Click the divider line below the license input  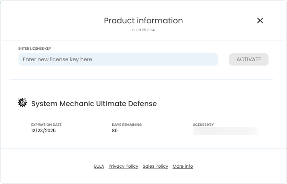[141, 80]
